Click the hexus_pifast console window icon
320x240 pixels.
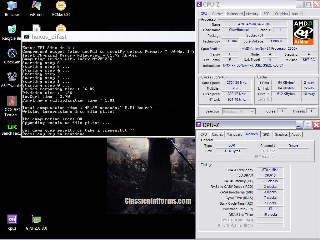(27, 37)
